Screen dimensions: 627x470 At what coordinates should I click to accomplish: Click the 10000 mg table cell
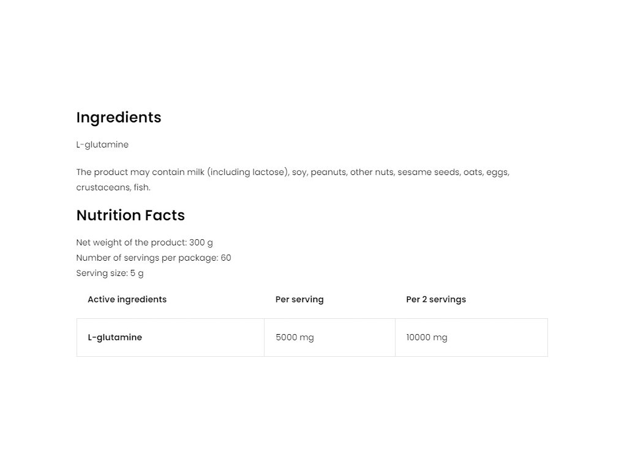pos(471,337)
